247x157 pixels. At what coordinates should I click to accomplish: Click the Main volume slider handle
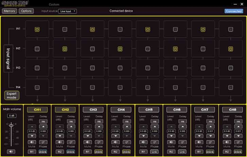tap(12, 126)
